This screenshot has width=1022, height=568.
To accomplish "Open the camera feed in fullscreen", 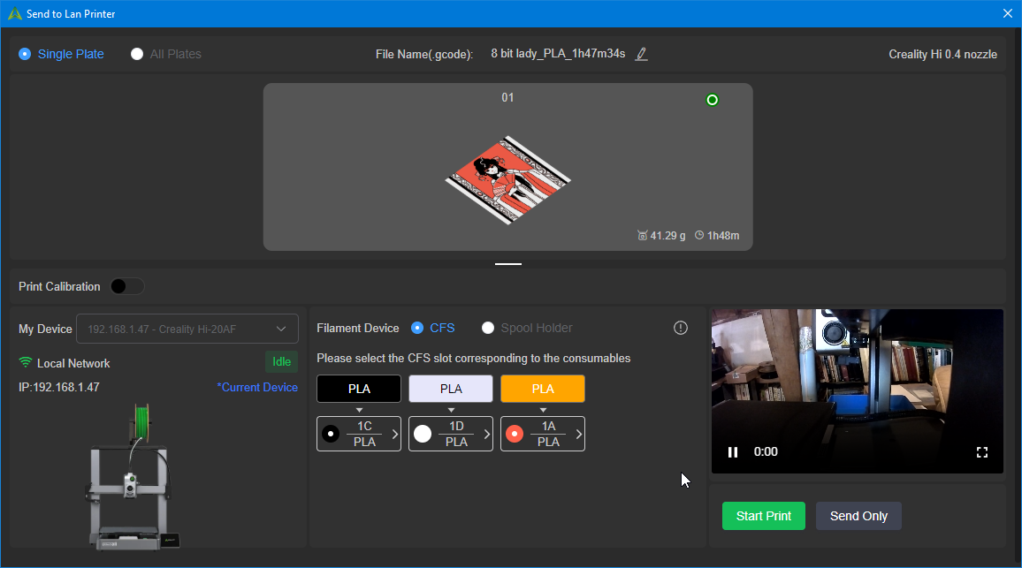I will (982, 452).
